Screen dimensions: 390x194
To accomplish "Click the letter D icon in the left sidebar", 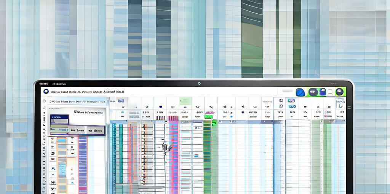I will (53, 153).
